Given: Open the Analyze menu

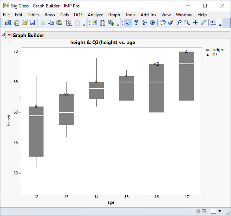Looking at the screenshot, I should pyautogui.click(x=96, y=15).
